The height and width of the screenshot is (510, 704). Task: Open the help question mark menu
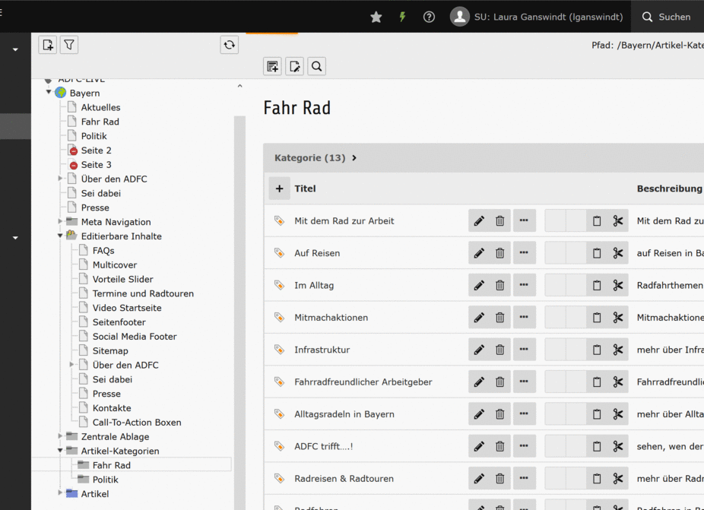(429, 17)
